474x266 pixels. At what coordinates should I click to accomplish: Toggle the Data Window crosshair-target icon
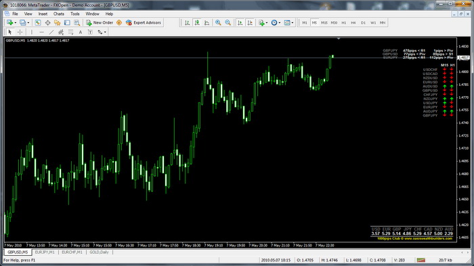click(x=48, y=22)
